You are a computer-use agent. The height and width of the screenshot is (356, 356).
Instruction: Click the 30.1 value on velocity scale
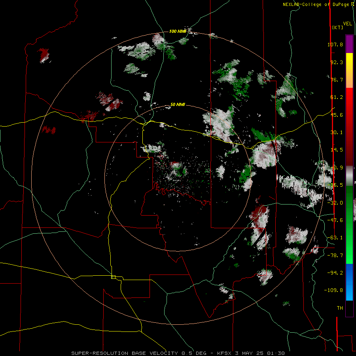click(x=337, y=133)
